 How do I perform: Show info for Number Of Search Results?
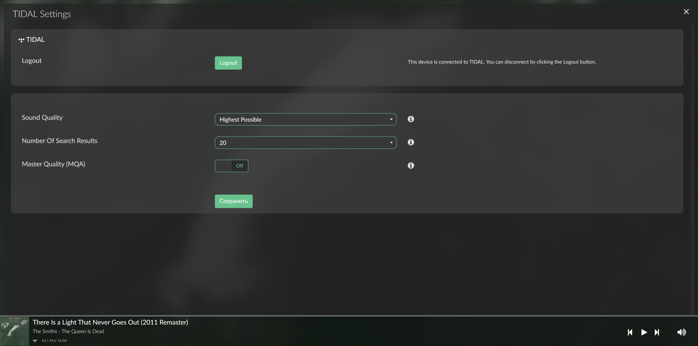[x=411, y=142]
